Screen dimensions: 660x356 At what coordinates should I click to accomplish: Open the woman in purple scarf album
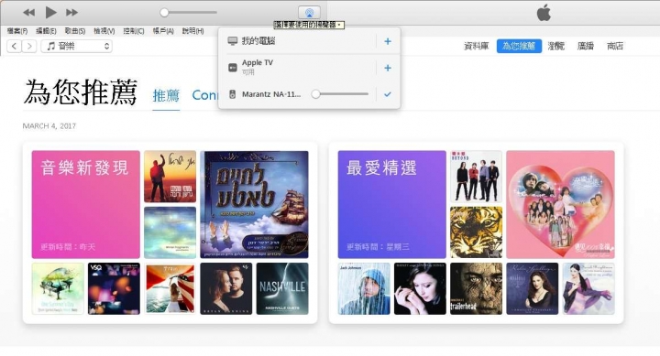pos(588,289)
